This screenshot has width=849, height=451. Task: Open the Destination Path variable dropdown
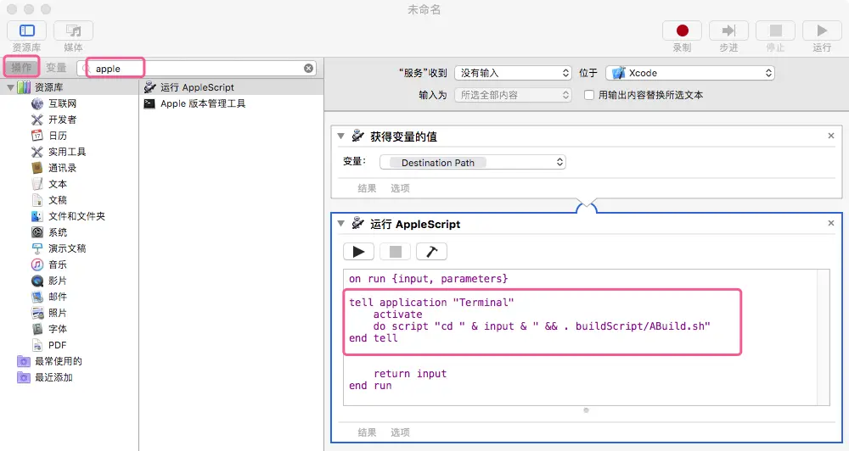point(473,162)
